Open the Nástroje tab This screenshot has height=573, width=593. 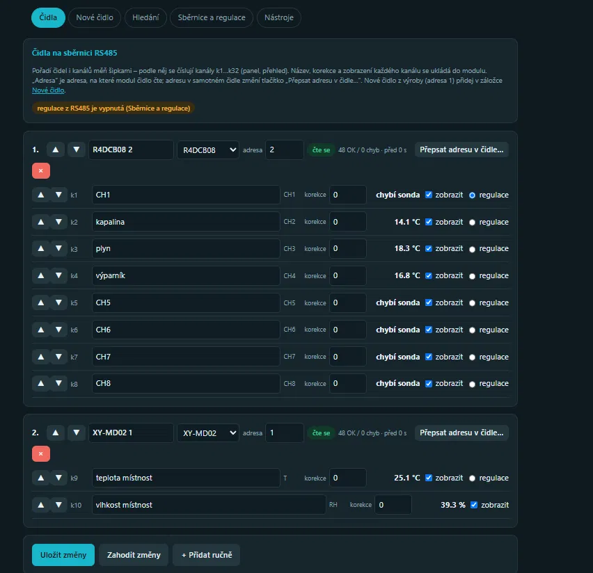pyautogui.click(x=278, y=18)
